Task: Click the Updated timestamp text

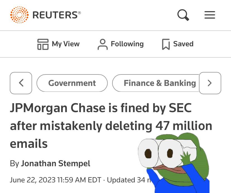Action: pos(129,180)
